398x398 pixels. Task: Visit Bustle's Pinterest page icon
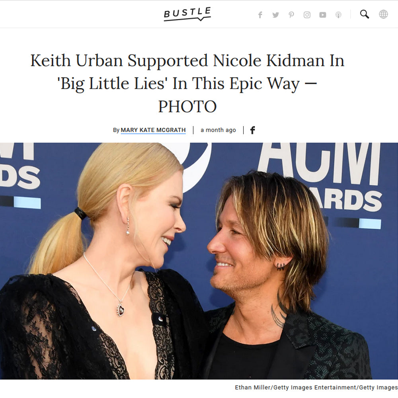coord(291,15)
